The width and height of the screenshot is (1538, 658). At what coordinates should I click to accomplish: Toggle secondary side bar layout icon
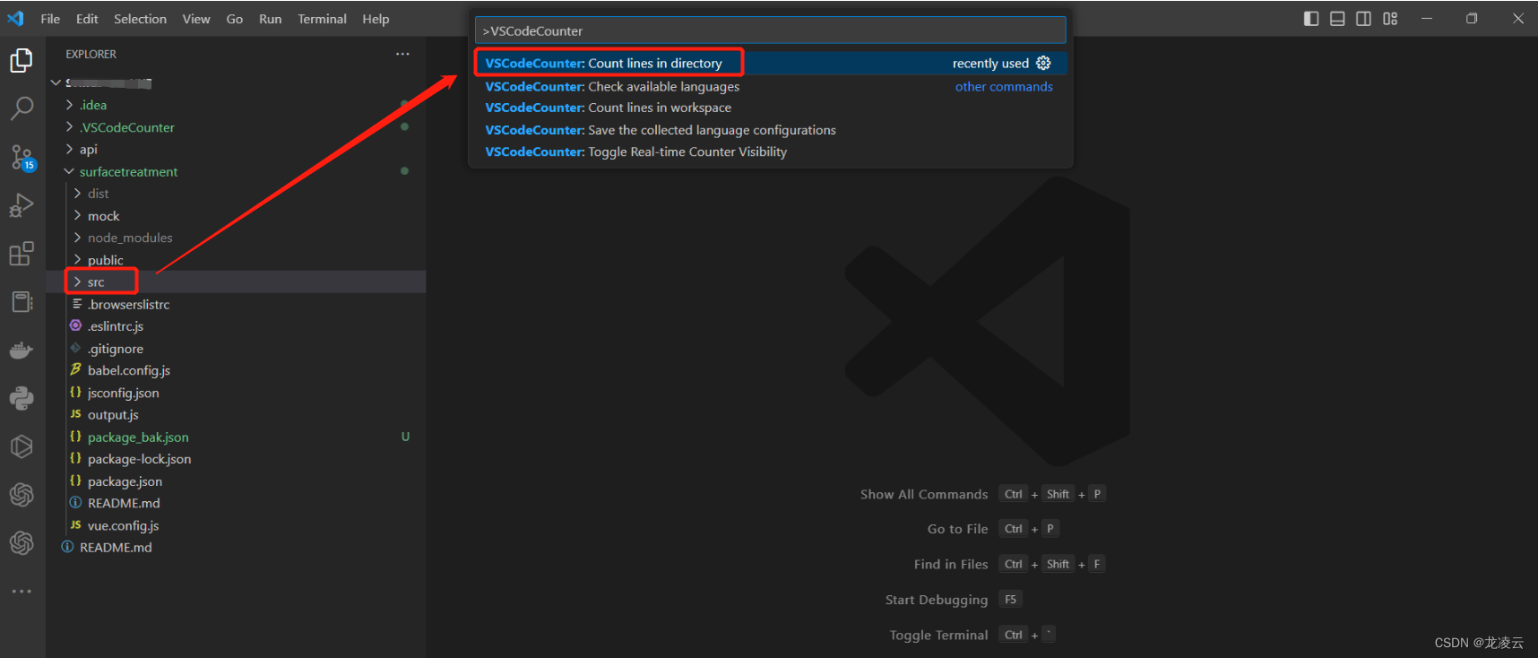pyautogui.click(x=1363, y=19)
